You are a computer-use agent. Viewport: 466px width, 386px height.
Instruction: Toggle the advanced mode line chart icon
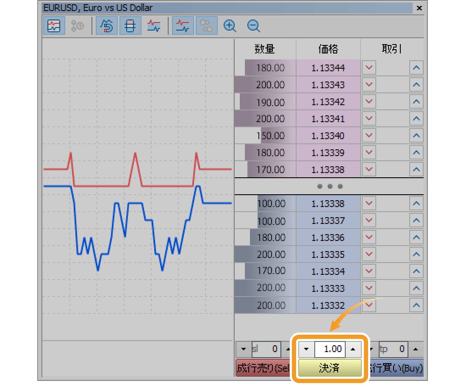click(183, 26)
